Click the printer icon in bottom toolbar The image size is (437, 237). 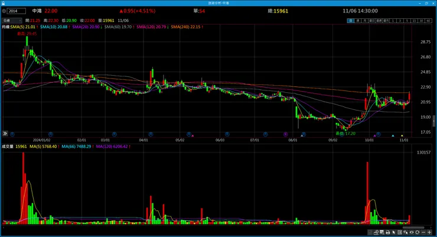click(x=387, y=232)
